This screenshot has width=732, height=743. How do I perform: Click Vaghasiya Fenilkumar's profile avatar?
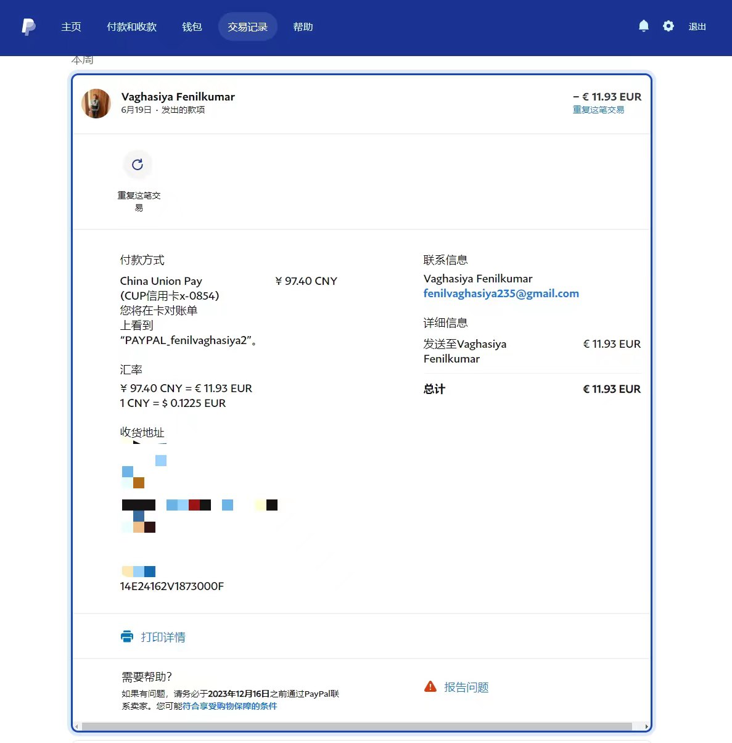tap(96, 103)
